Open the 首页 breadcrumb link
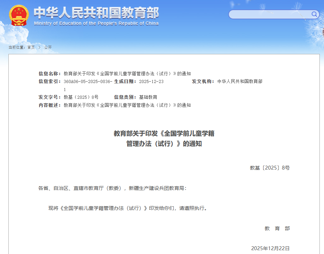Viewport: 324px width, 254px height. pyautogui.click(x=31, y=47)
